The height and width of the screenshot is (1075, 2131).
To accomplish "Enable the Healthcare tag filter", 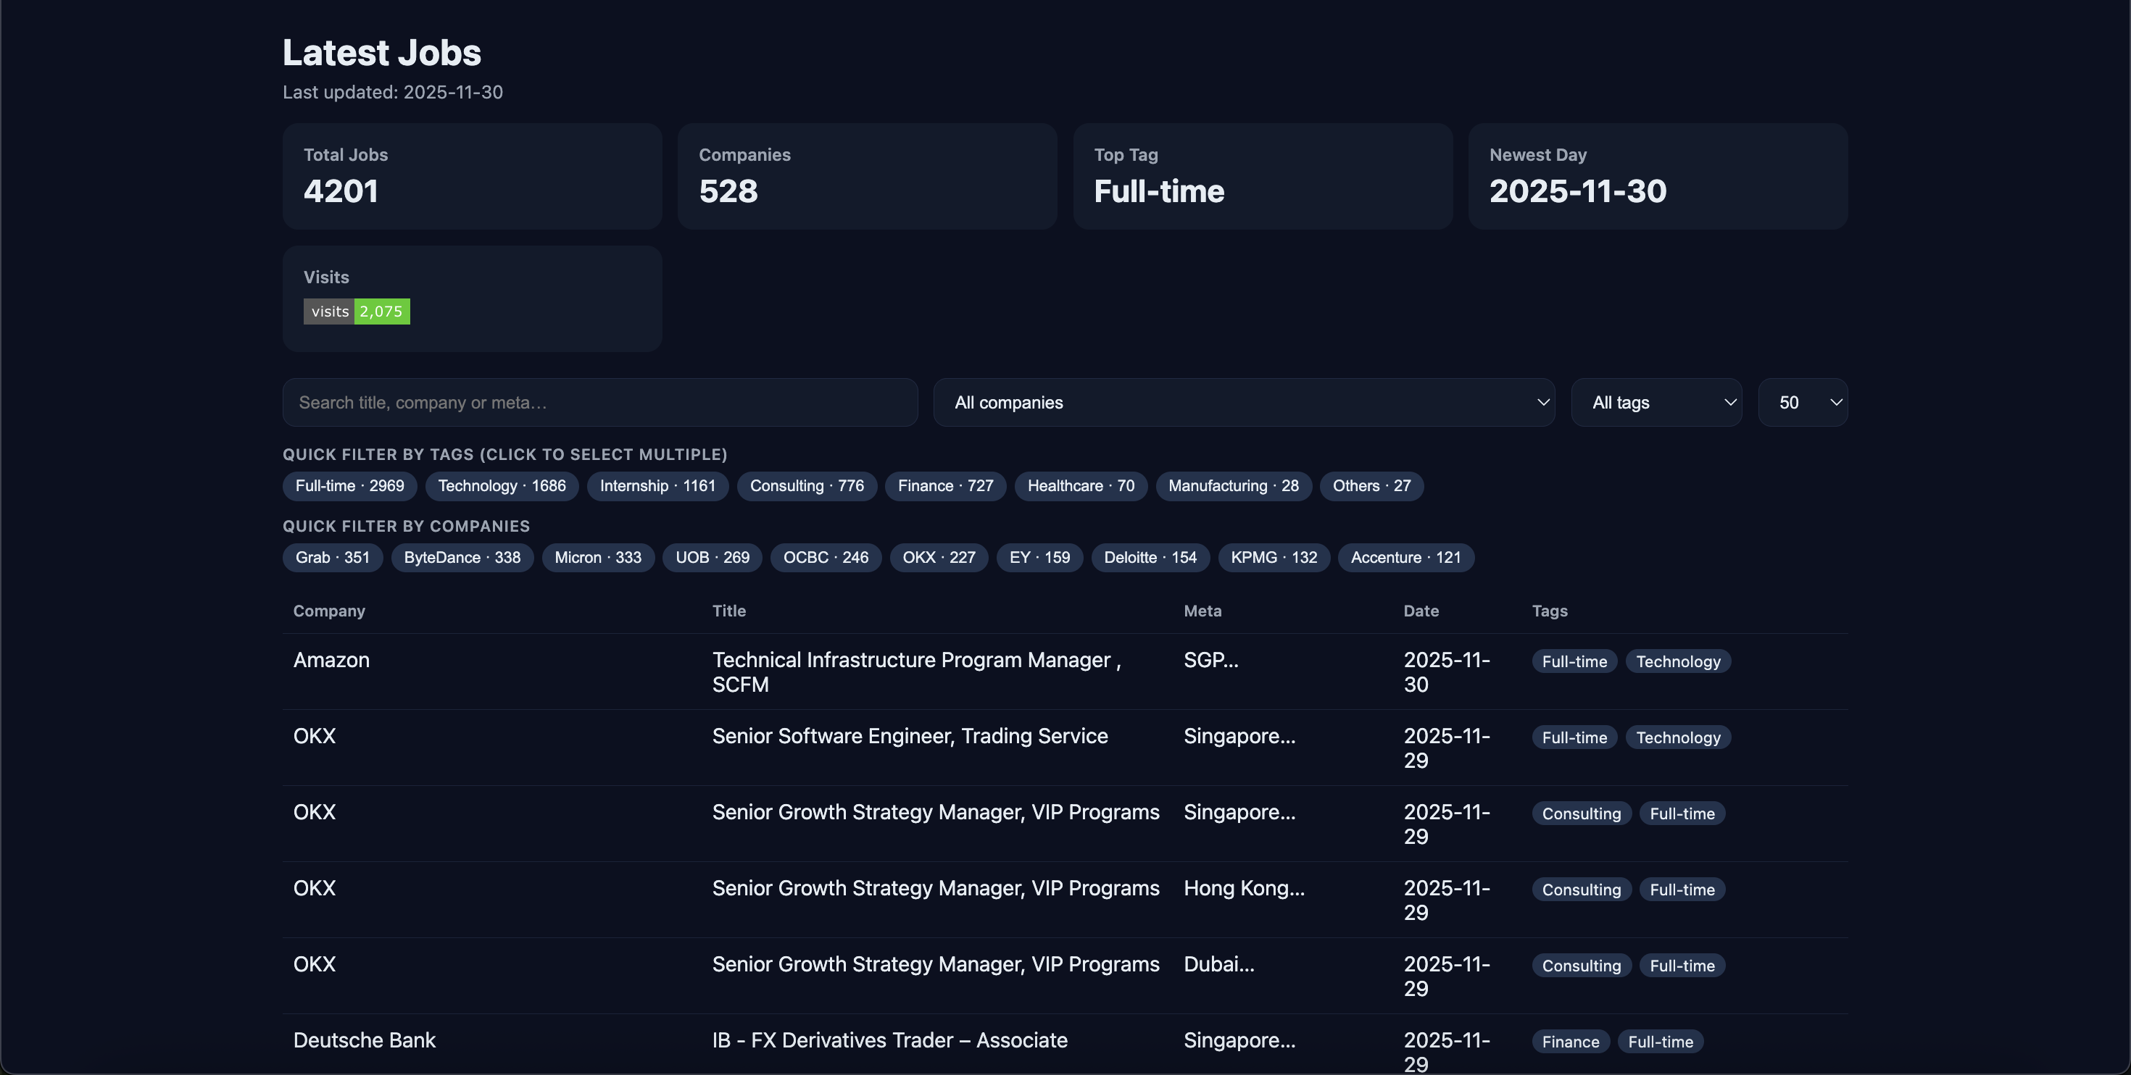I will tap(1081, 485).
